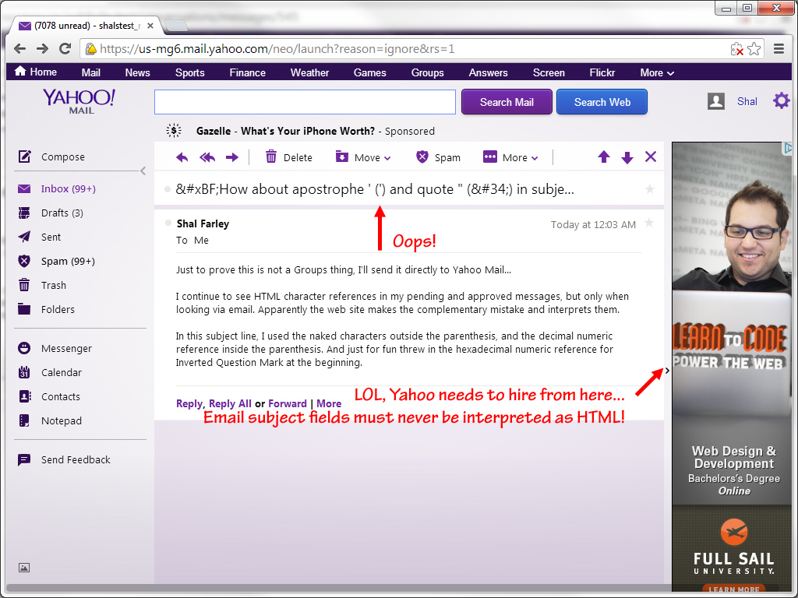The height and width of the screenshot is (598, 798).
Task: Open Sports in the top navigation
Action: click(x=190, y=72)
